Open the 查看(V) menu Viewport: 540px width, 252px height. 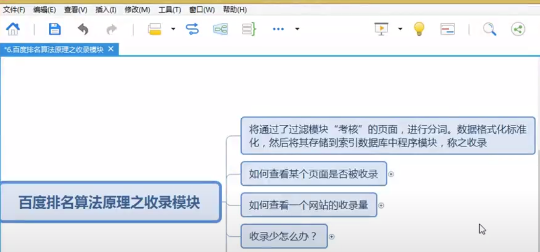76,10
